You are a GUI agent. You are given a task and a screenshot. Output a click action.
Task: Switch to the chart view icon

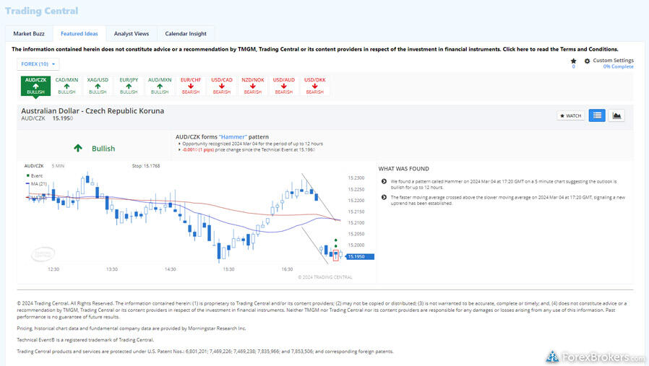616,116
